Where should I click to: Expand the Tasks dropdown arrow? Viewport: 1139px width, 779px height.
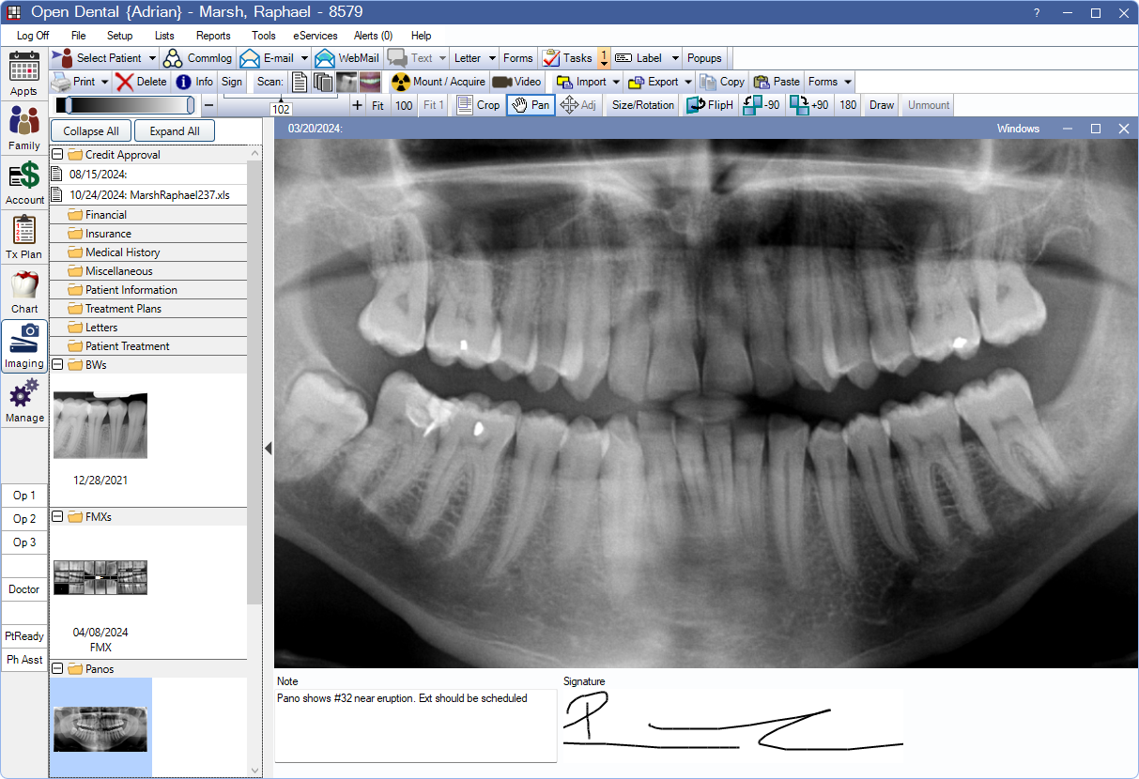point(604,57)
